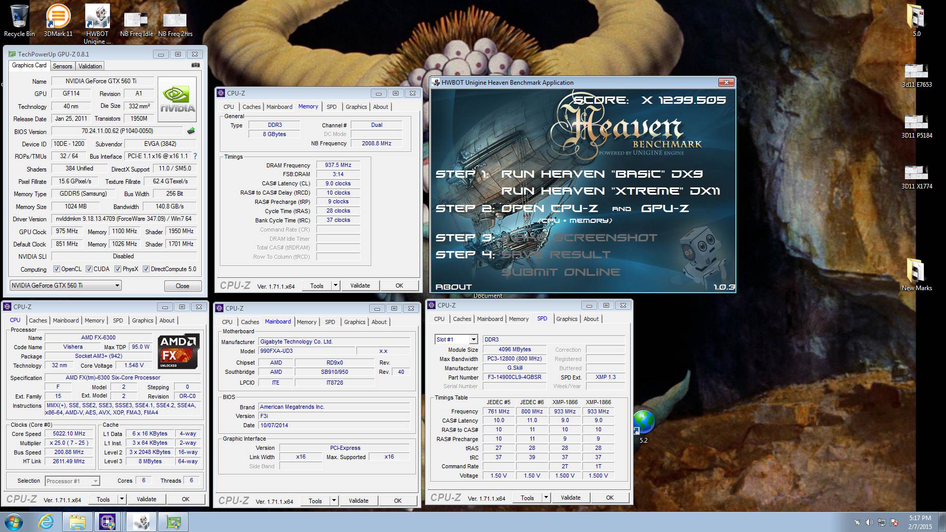The image size is (946, 532).
Task: Click GPU Clock 975 MHz value
Action: tap(67, 231)
